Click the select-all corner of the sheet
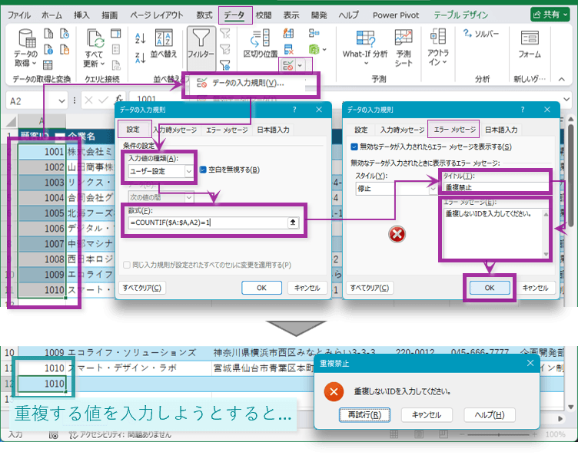 click(11, 122)
